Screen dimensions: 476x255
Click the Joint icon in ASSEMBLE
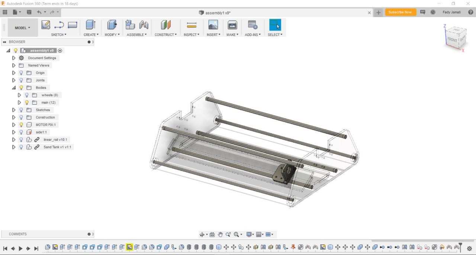pos(144,25)
